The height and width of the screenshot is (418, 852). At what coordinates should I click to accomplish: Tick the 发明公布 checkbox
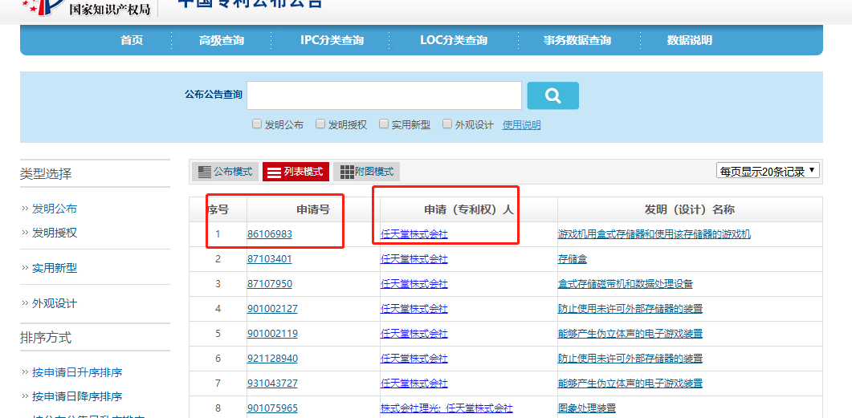[257, 124]
